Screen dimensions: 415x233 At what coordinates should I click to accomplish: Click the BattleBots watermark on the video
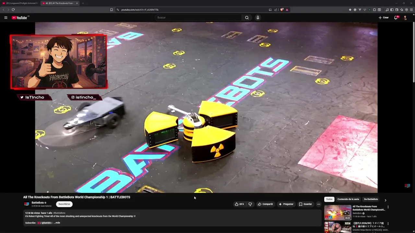407,186
